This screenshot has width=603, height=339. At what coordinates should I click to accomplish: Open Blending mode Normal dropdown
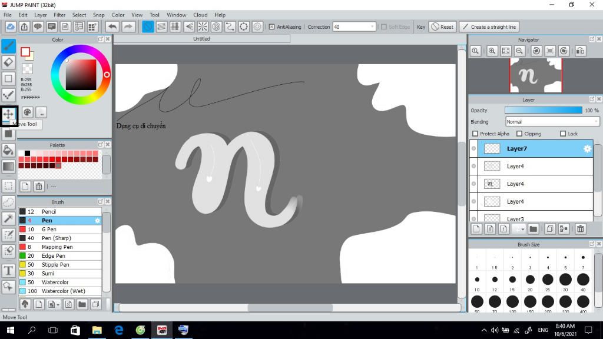coord(552,122)
